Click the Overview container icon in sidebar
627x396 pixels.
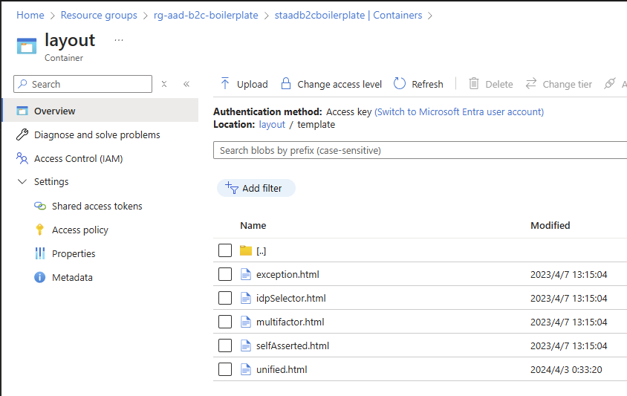pos(22,111)
